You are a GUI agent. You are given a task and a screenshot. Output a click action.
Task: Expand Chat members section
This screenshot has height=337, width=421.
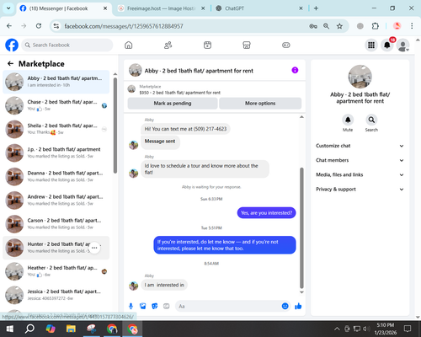tap(360, 160)
